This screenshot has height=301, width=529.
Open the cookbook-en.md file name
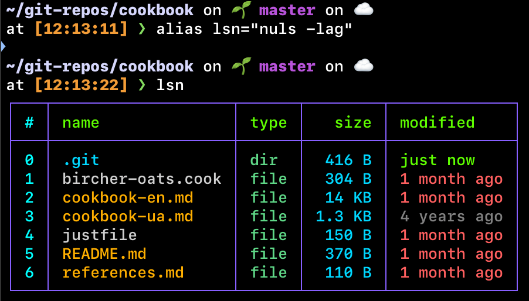tap(128, 197)
